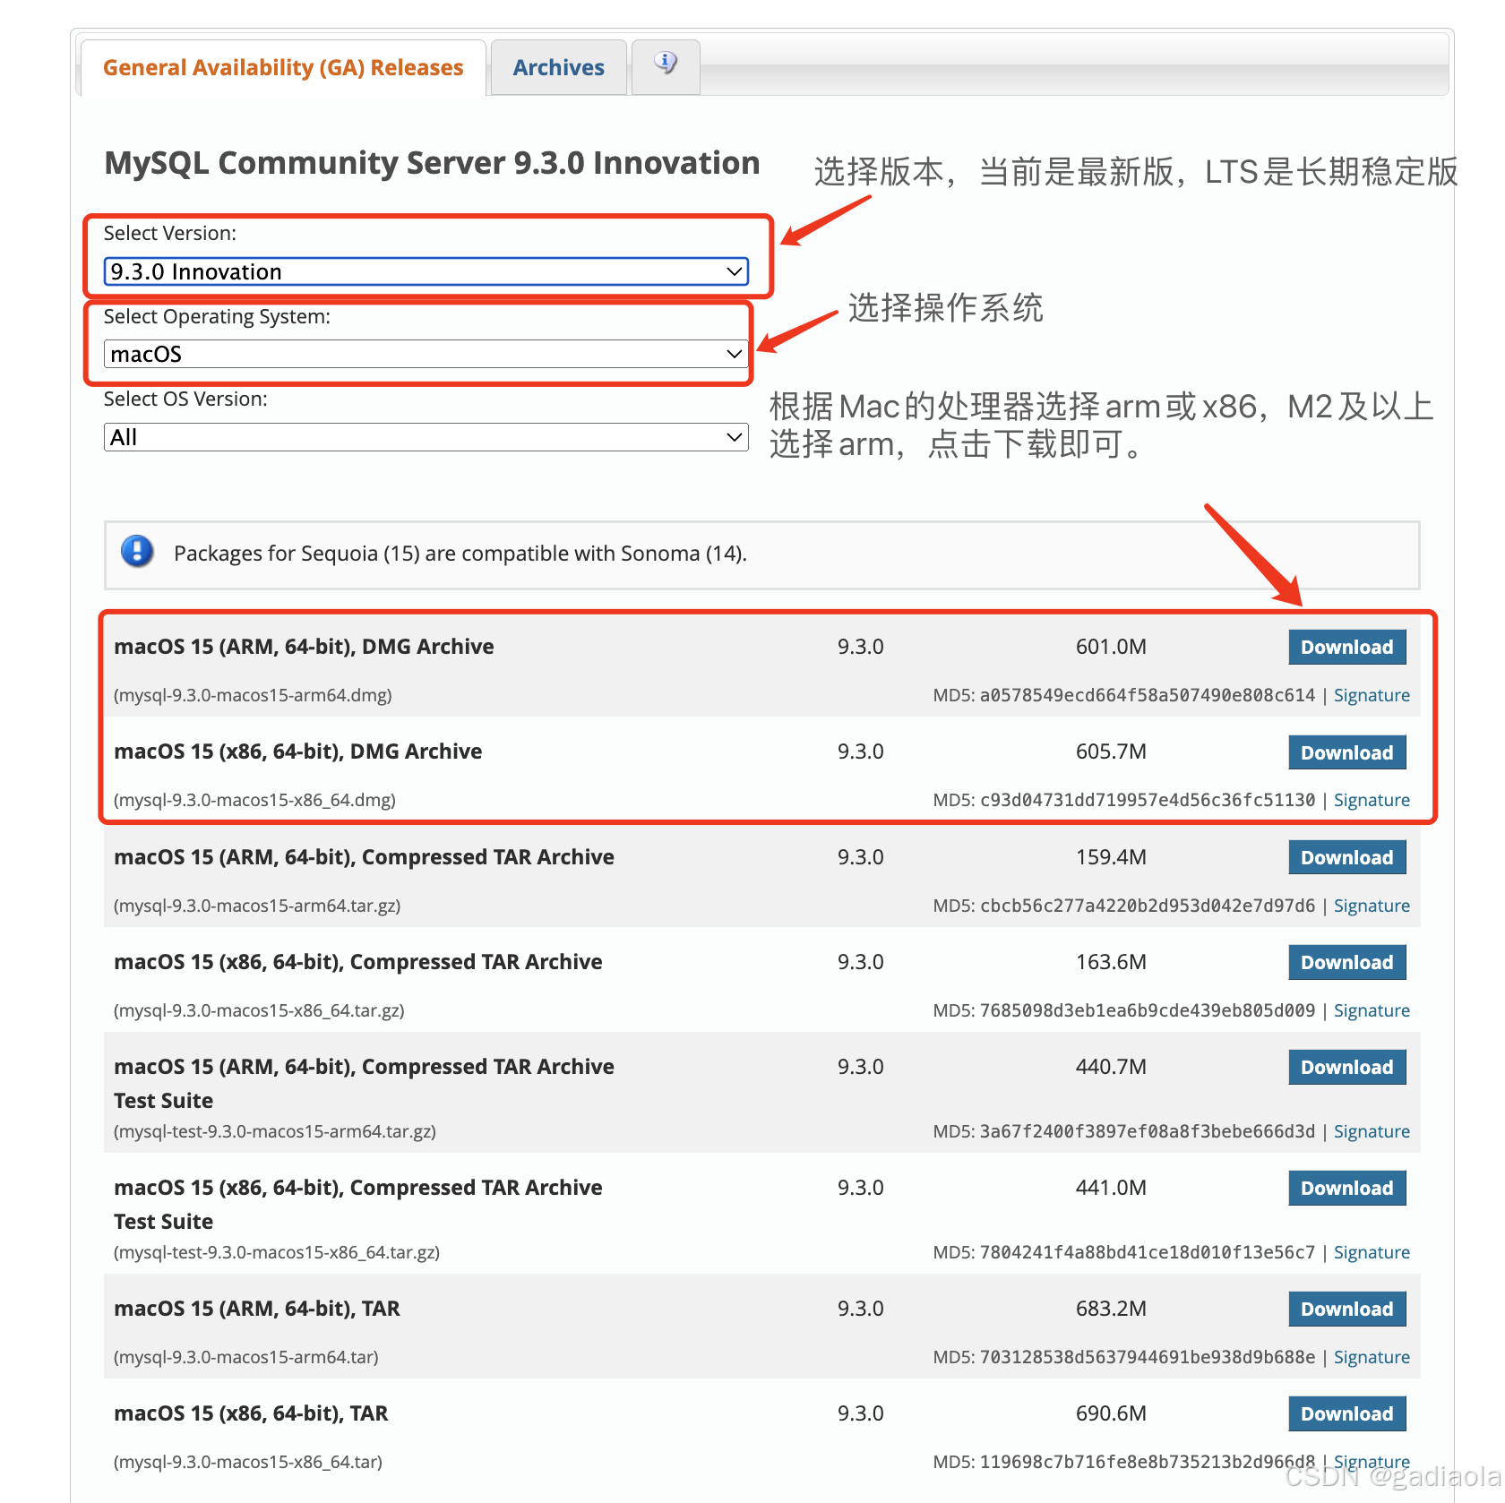Image resolution: width=1505 pixels, height=1503 pixels.
Task: Open Signature link for mysql-9.3.0-macos15-arm64.tar.gz
Action: 1372,906
